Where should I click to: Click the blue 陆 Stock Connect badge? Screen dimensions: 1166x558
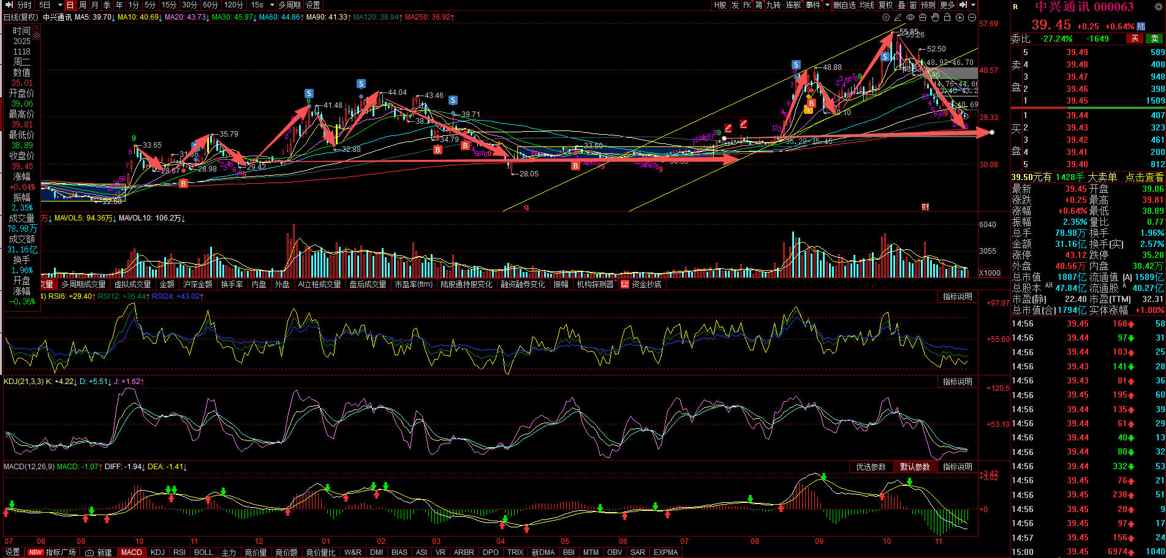(x=1141, y=26)
